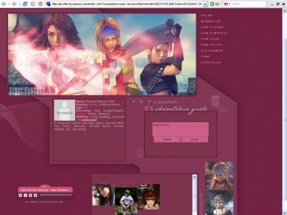The height and width of the screenshot is (215, 287).
Task: Click the browser Forward arrow
Action: (14, 4)
